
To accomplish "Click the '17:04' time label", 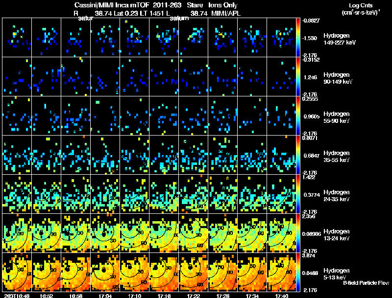I will [x=105, y=296].
